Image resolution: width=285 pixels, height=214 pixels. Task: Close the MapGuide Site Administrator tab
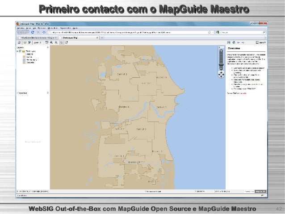(56, 38)
